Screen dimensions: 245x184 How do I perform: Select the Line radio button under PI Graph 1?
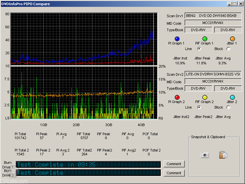[x=199, y=49]
